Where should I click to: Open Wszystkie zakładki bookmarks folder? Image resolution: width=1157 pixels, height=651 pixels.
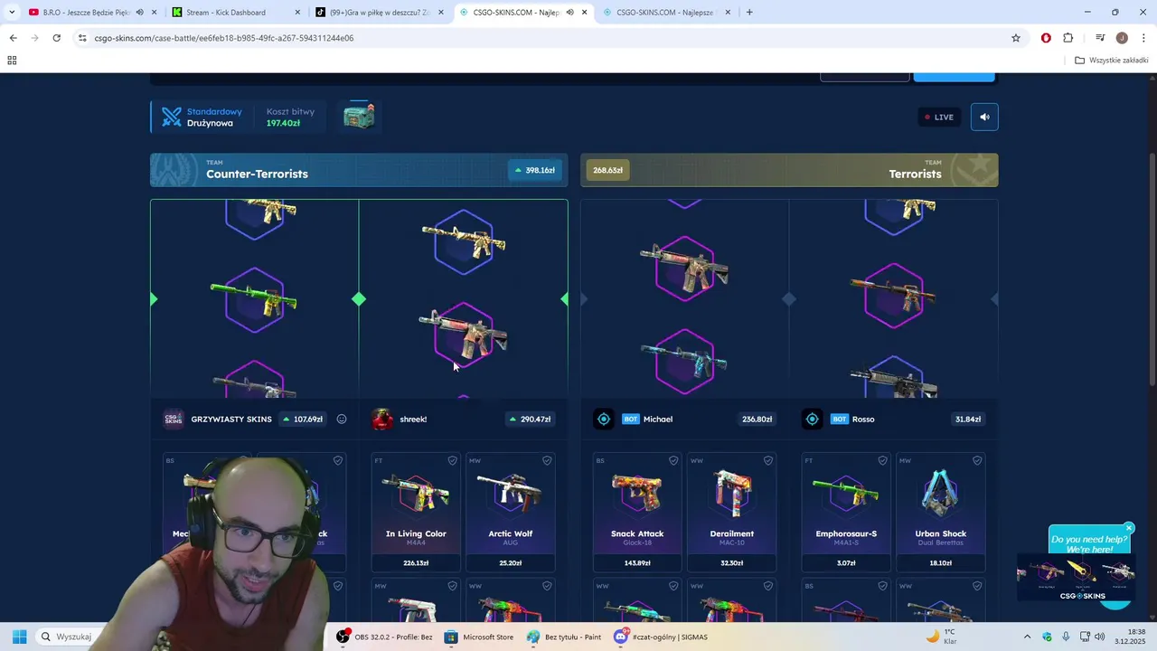(1112, 61)
